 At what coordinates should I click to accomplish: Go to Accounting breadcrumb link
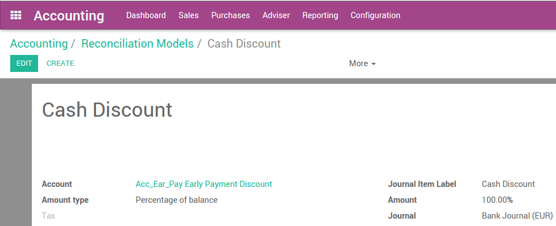39,44
